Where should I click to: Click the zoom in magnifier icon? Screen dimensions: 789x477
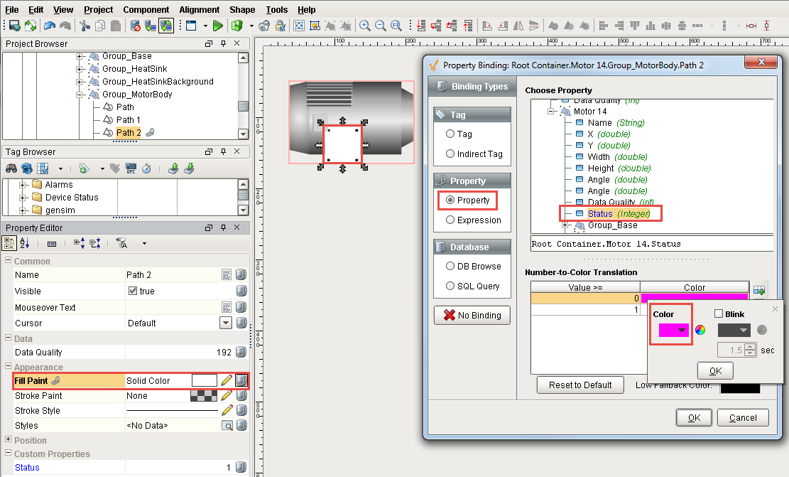click(365, 26)
